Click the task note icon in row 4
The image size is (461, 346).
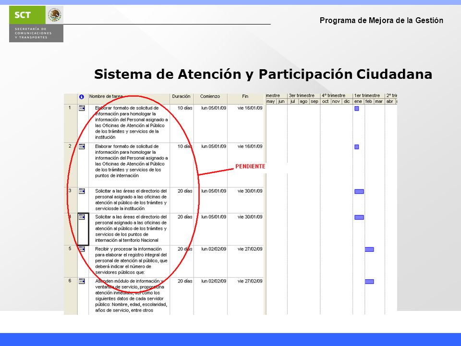[82, 217]
